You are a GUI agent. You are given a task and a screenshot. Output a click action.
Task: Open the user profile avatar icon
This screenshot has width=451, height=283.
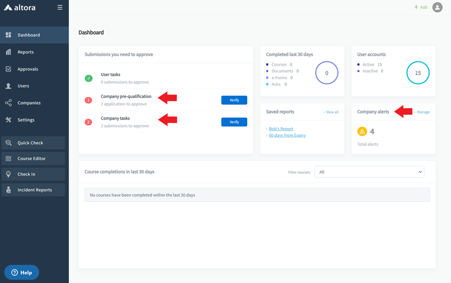[437, 7]
